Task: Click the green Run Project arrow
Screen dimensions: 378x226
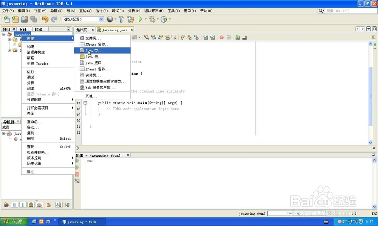Action: point(140,19)
